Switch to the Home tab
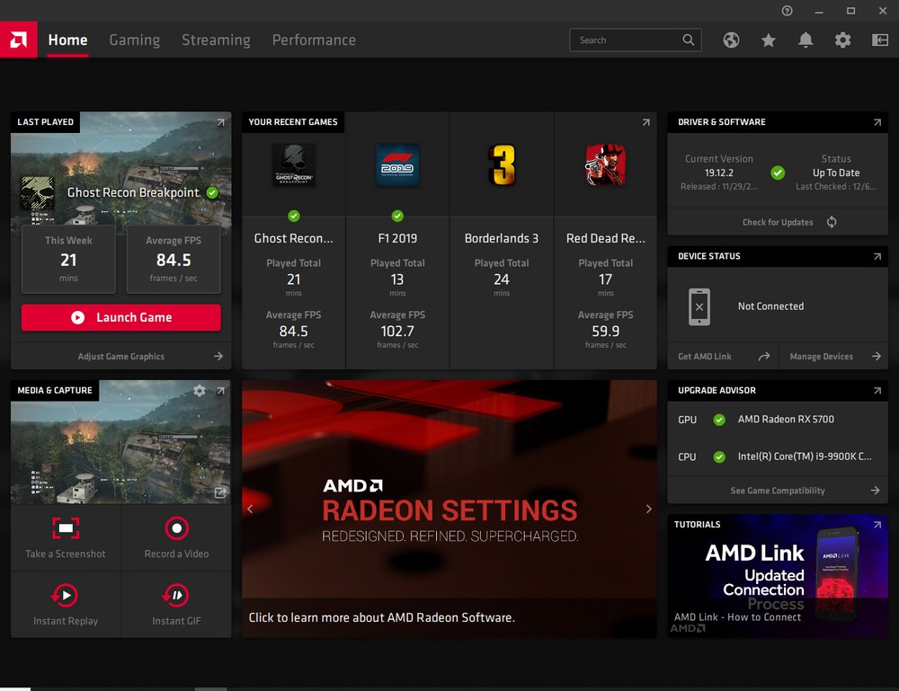This screenshot has width=899, height=691. [x=67, y=40]
